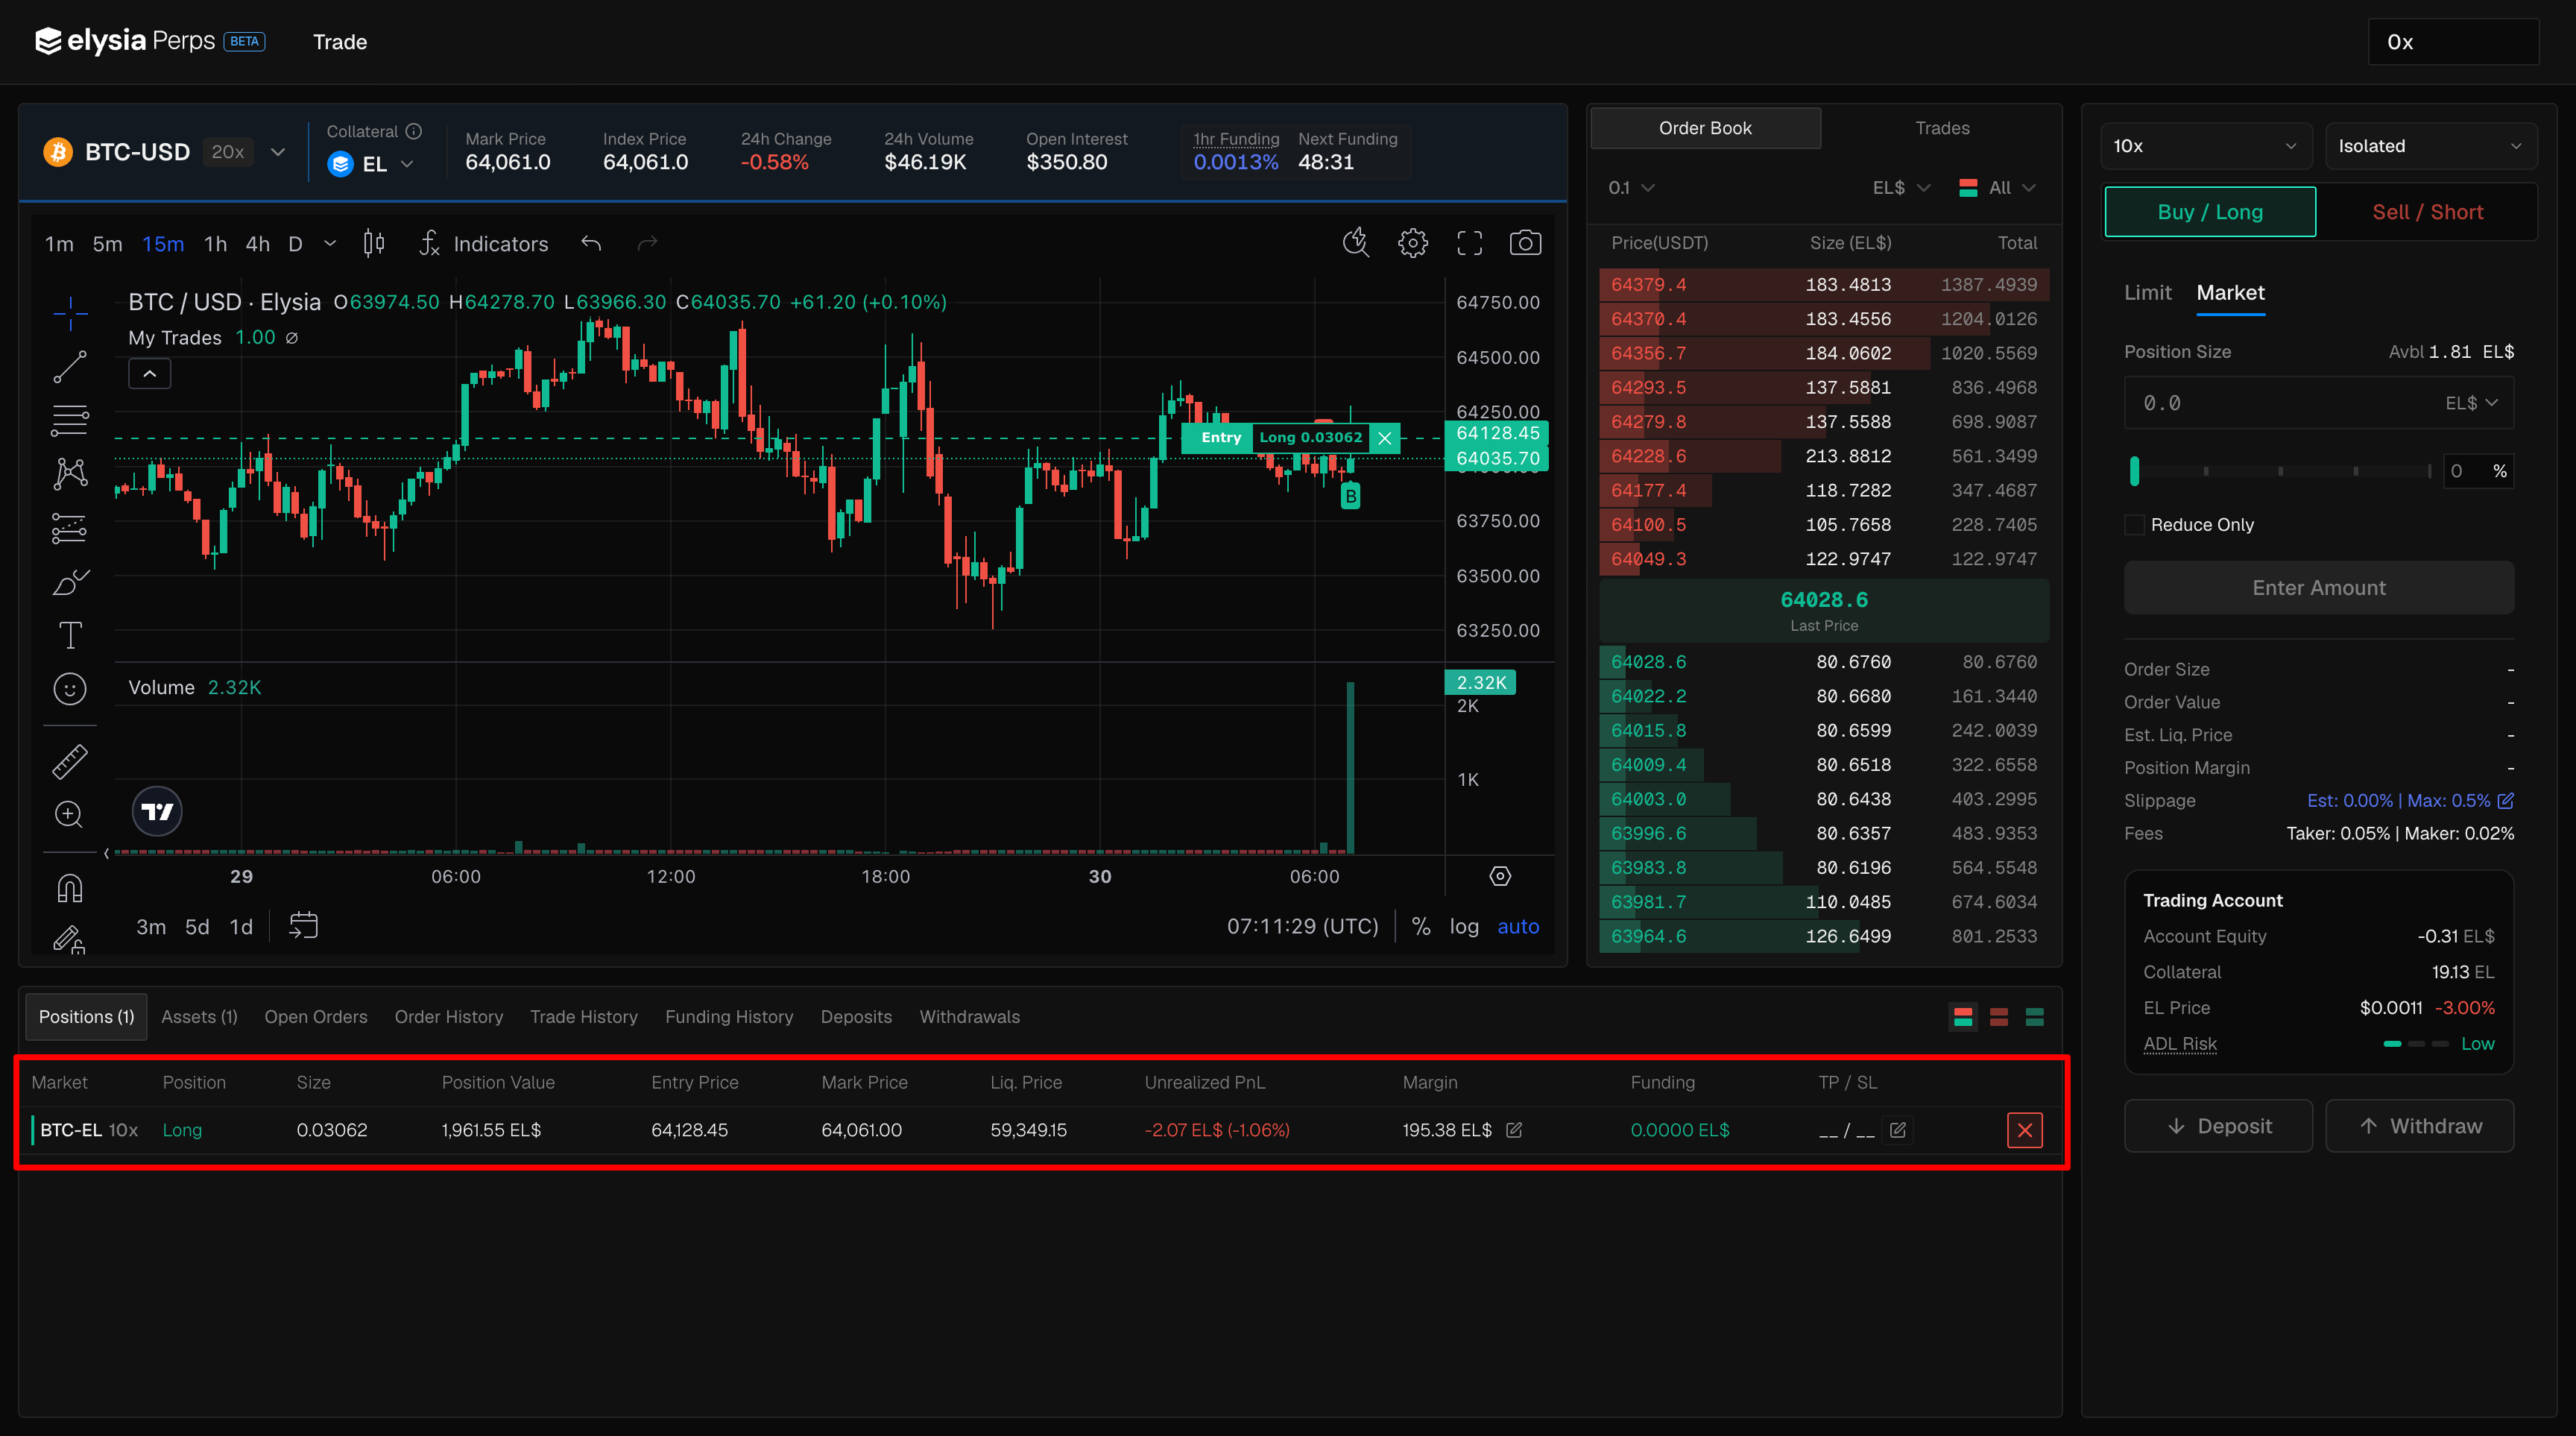
Task: Click the Position Size input field
Action: (x=2318, y=403)
